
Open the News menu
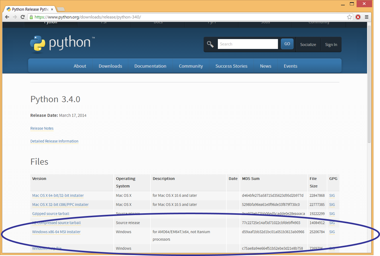click(x=266, y=66)
